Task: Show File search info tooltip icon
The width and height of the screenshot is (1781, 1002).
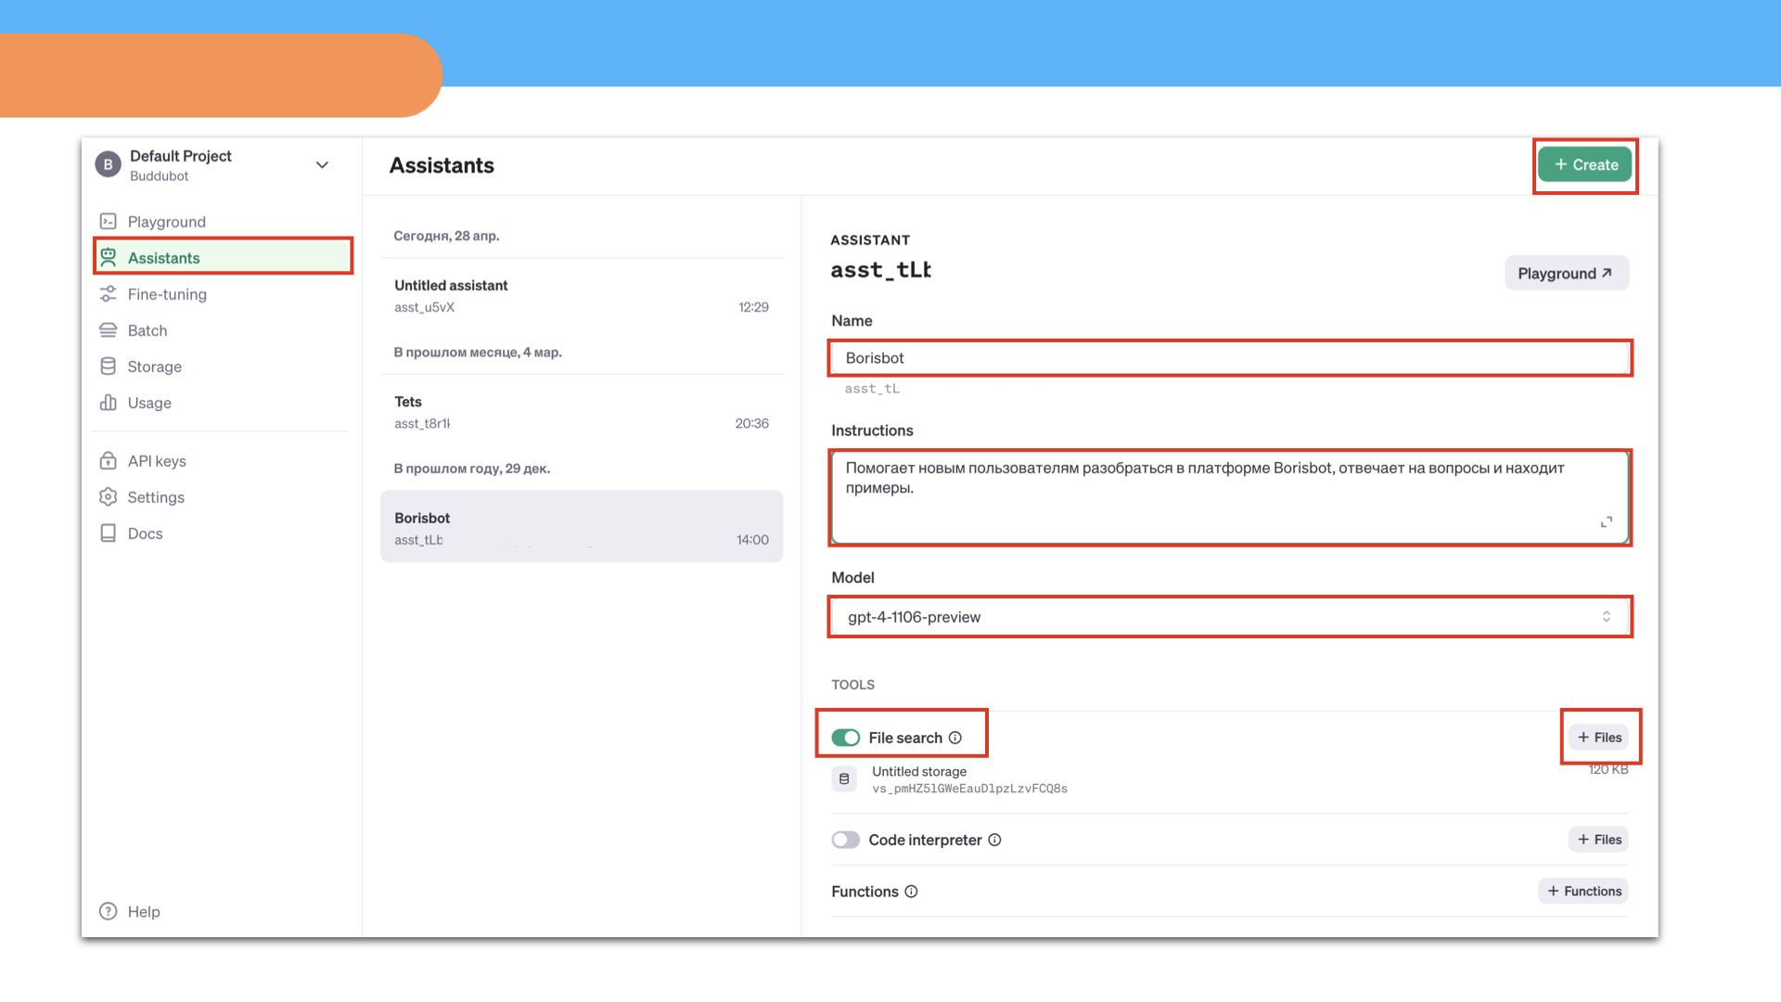Action: (x=955, y=738)
